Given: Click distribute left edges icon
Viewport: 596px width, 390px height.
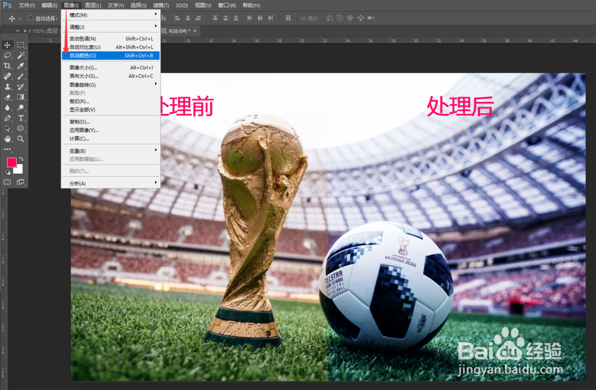Looking at the screenshot, I should (x=249, y=18).
